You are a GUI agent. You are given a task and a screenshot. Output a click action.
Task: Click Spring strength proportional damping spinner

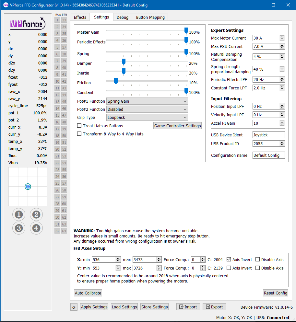pyautogui.click(x=282, y=69)
